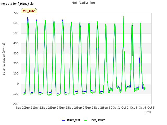The height and width of the screenshot is (125, 167).
Task: Click the RNet_wat legend entry
Action: coord(71,120)
